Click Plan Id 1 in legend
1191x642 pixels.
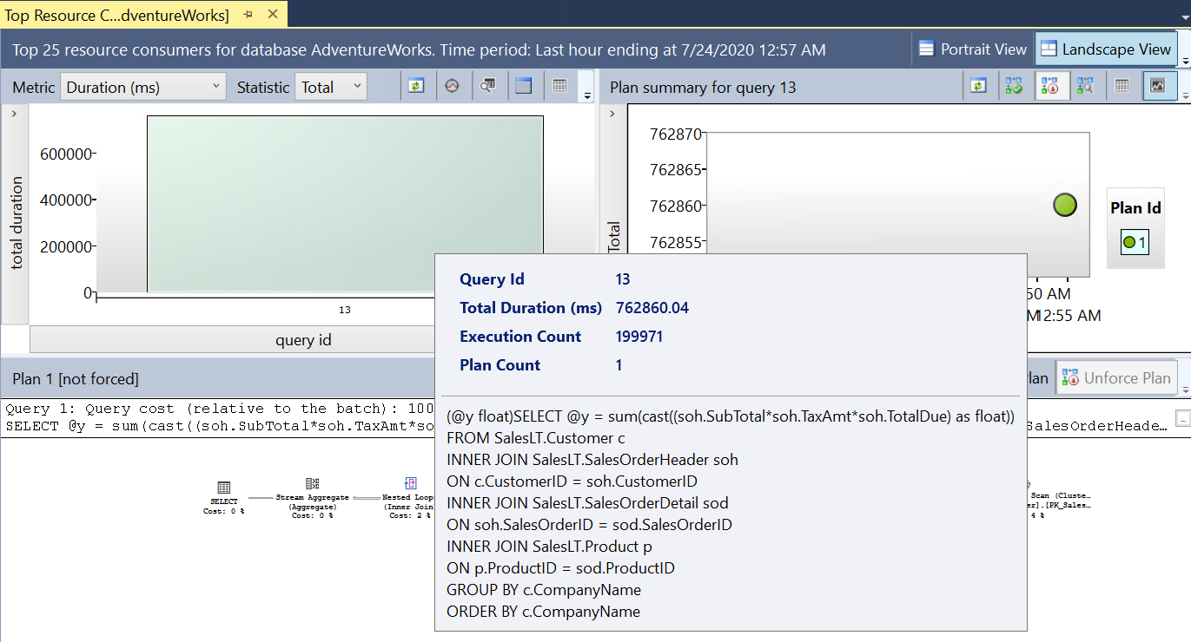1134,243
